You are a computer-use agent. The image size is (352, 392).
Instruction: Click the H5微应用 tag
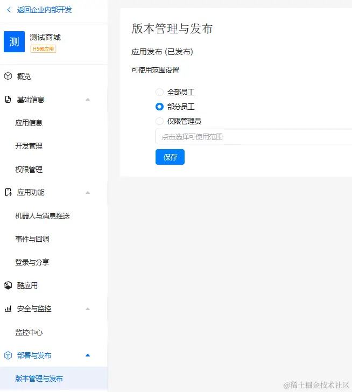[43, 49]
